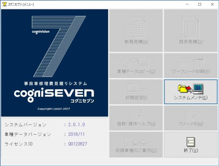
Task: Click the ライセンスID label
Action: [x=19, y=144]
